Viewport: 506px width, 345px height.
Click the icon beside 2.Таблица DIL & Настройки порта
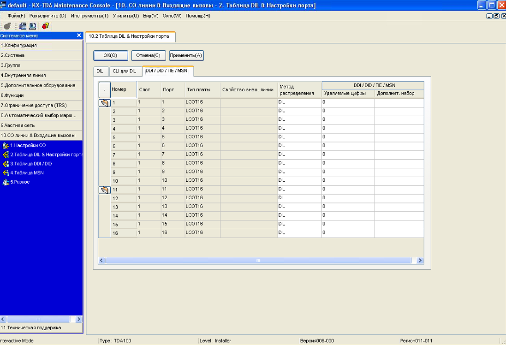pyautogui.click(x=6, y=155)
